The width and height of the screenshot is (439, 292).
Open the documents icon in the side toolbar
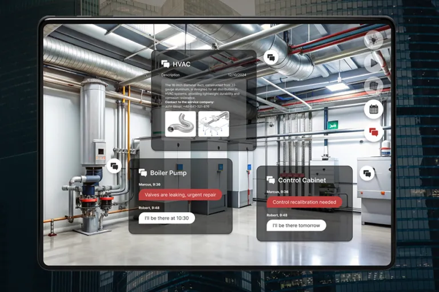pos(373,86)
